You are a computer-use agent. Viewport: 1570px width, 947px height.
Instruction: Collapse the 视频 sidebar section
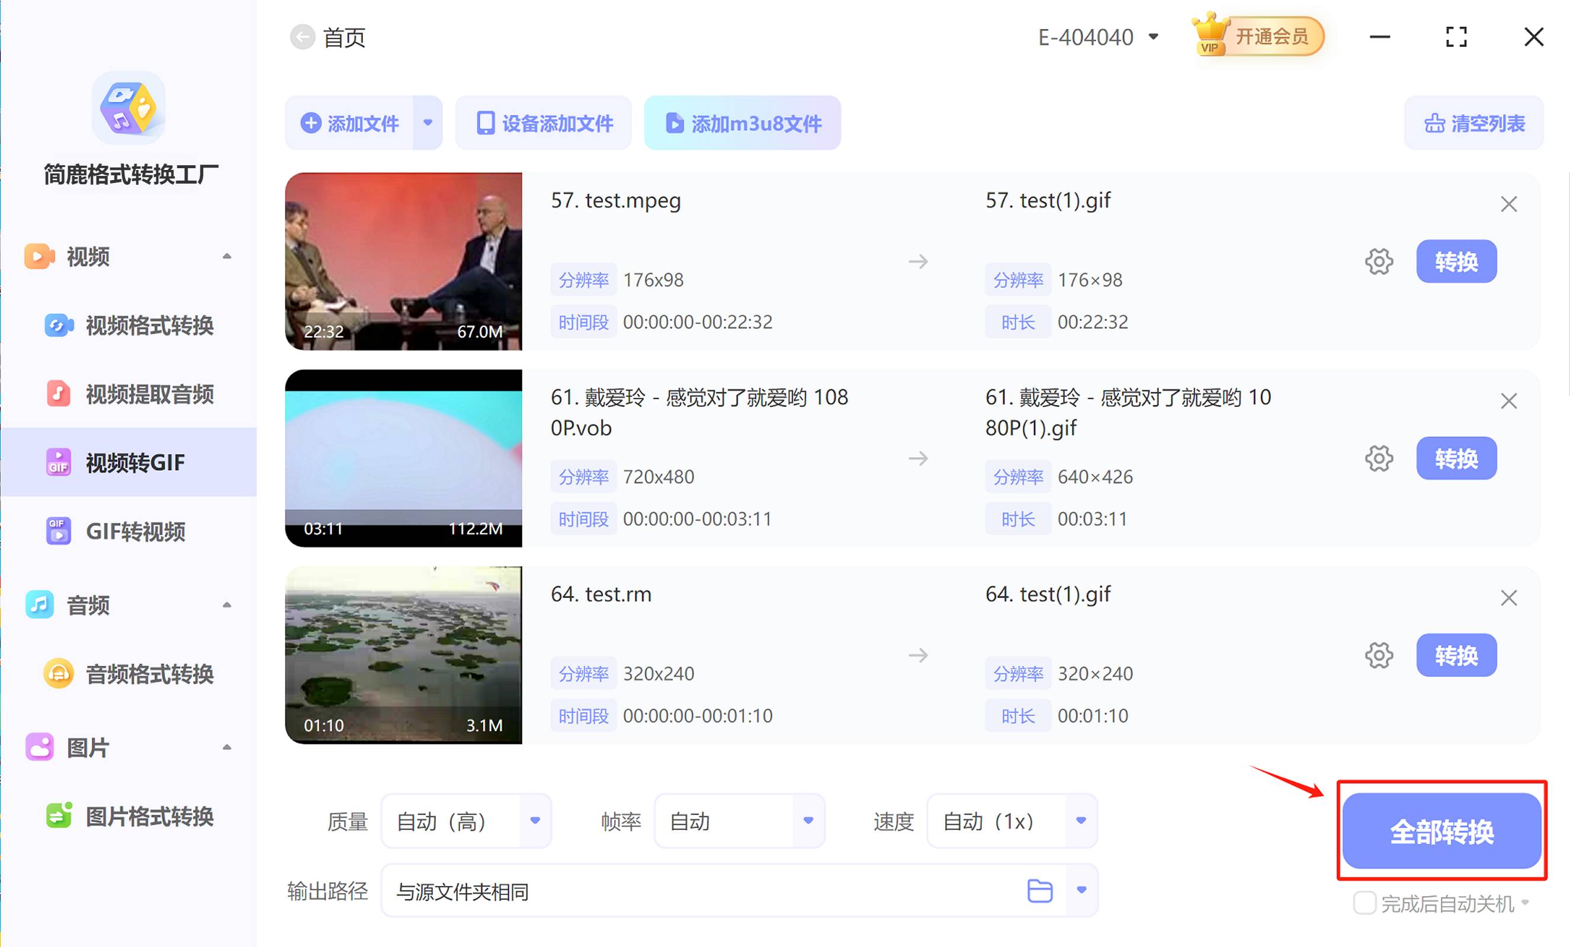227,255
